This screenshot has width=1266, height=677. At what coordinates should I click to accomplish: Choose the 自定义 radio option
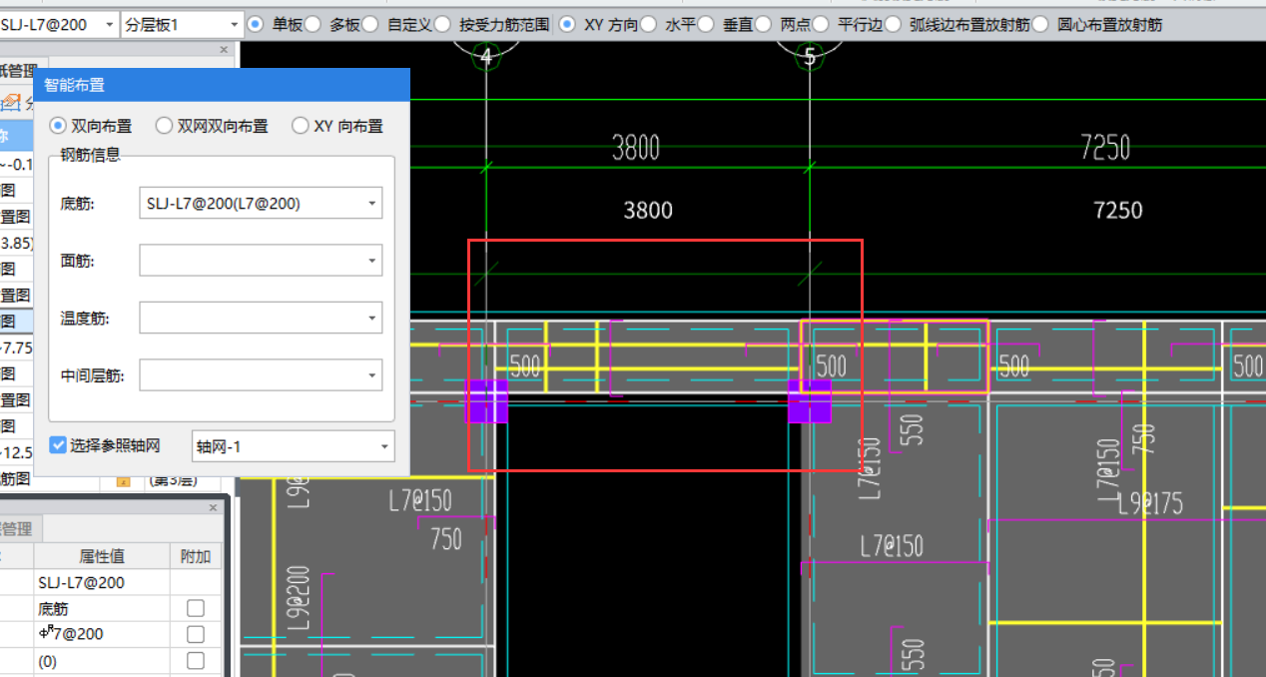pyautogui.click(x=370, y=24)
